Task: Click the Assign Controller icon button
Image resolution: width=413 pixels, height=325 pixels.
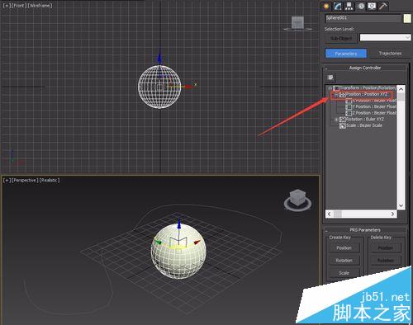Action: (330, 78)
